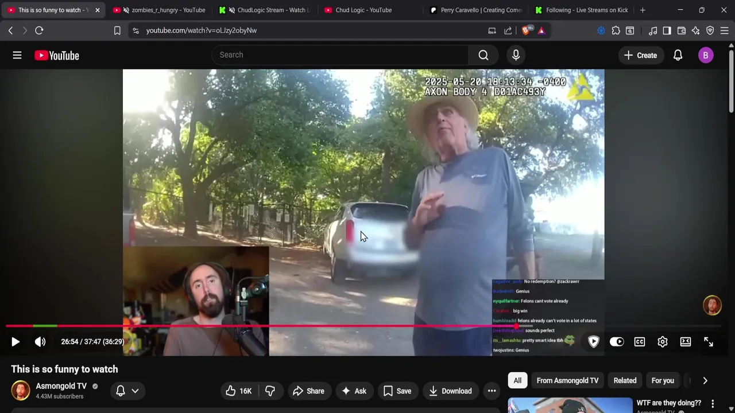Mute the video volume speaker
735x413 pixels.
point(40,342)
